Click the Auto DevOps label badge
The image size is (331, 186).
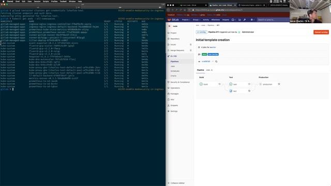tap(213, 54)
